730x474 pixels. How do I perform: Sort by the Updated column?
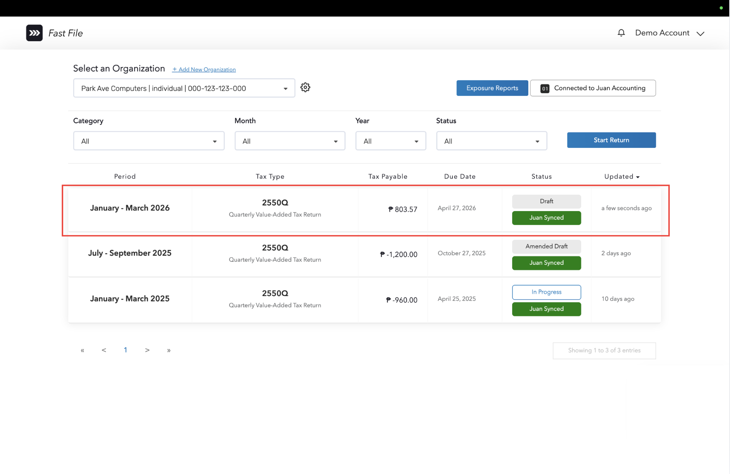pyautogui.click(x=622, y=176)
